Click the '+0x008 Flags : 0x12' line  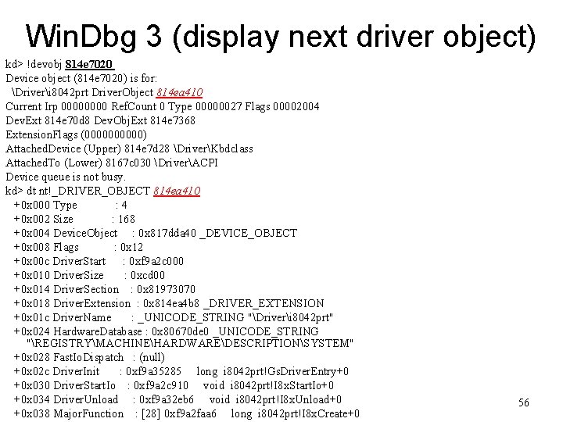click(78, 247)
